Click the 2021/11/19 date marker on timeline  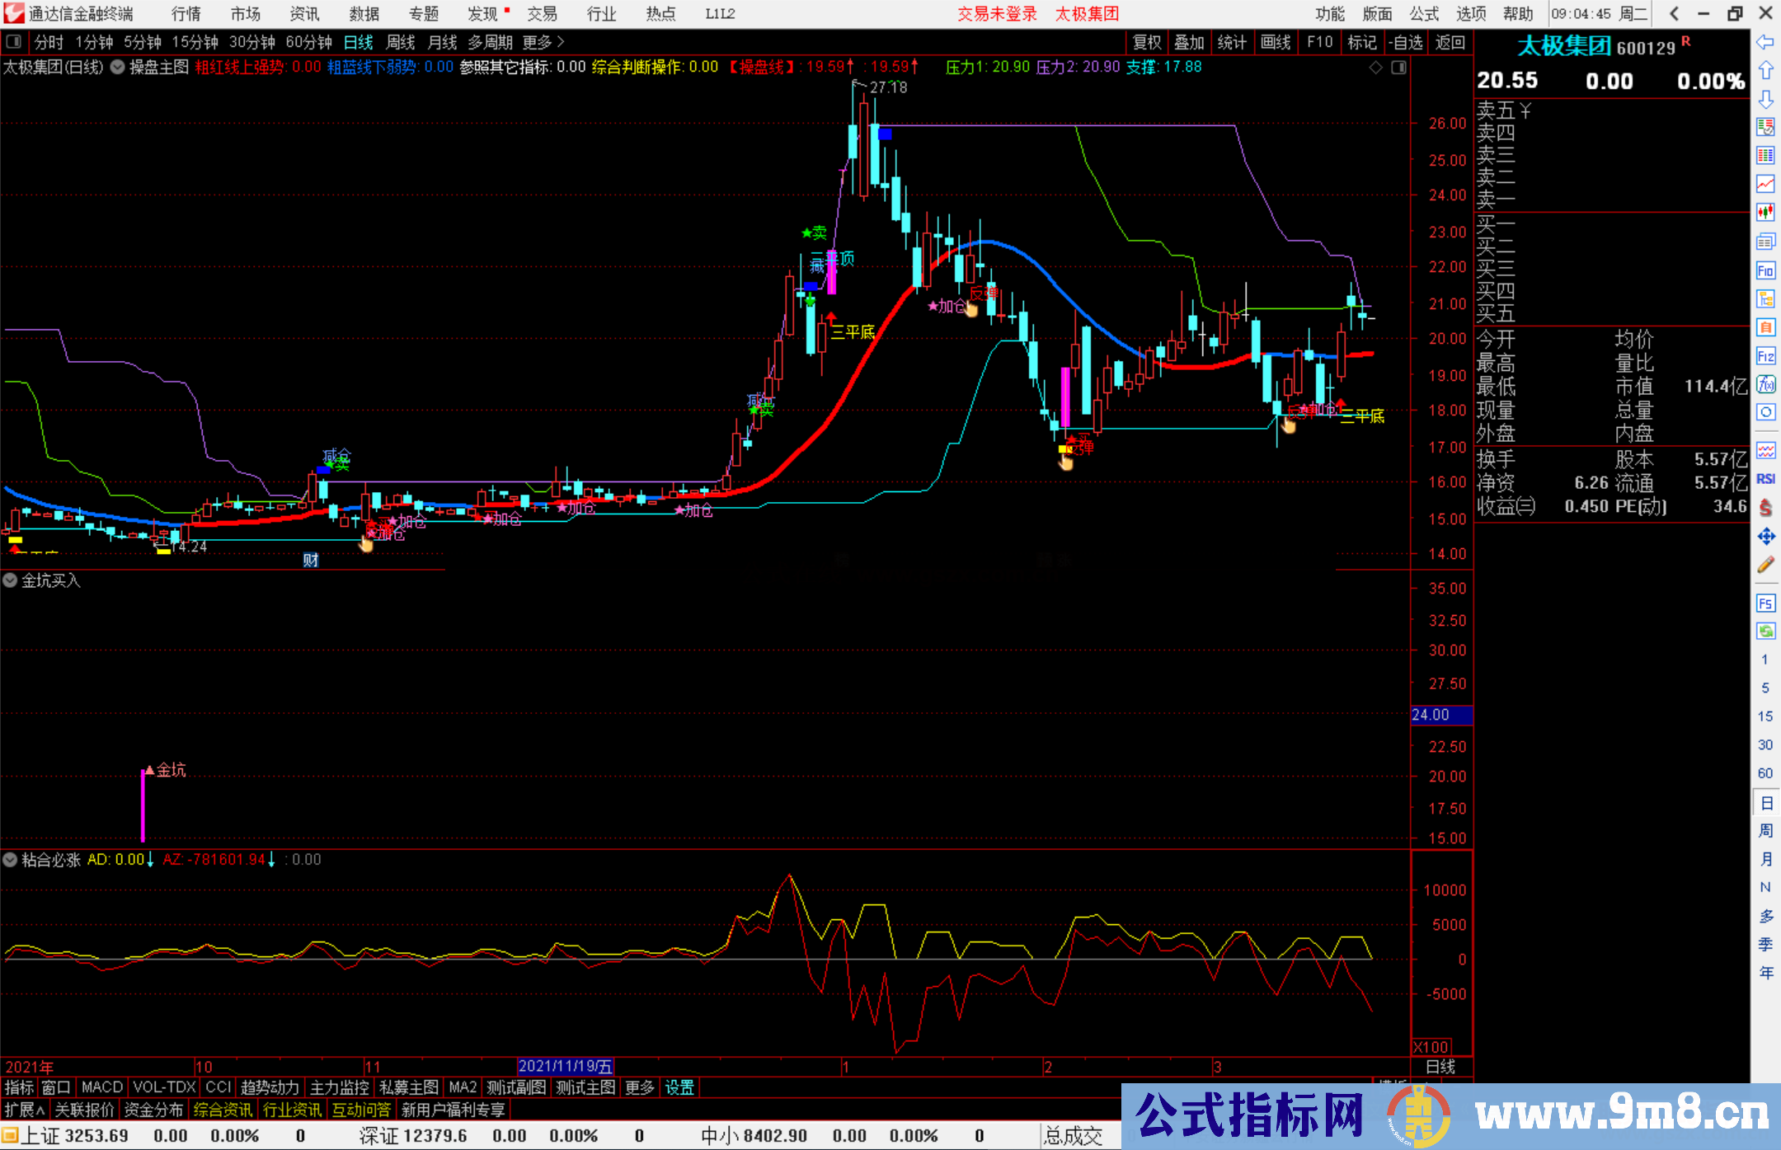tap(566, 1067)
